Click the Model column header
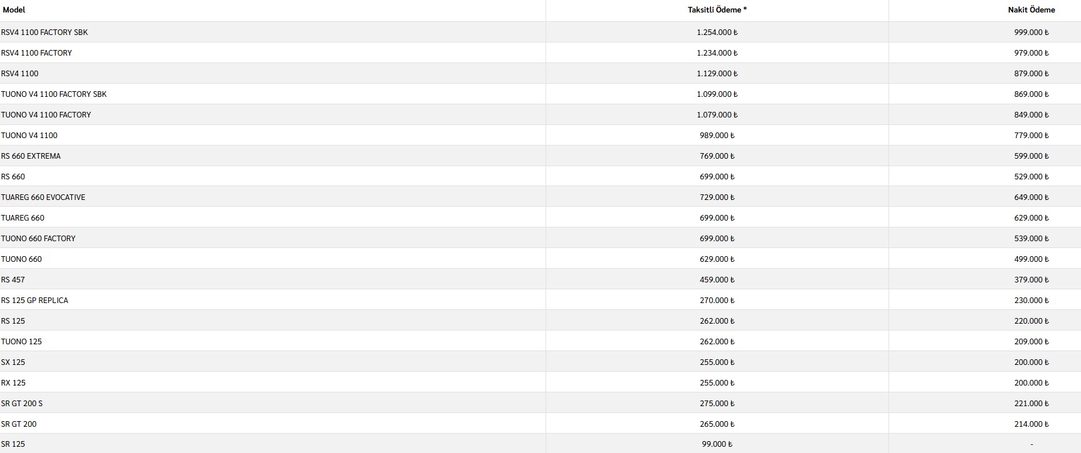The height and width of the screenshot is (453, 1081). click(14, 10)
